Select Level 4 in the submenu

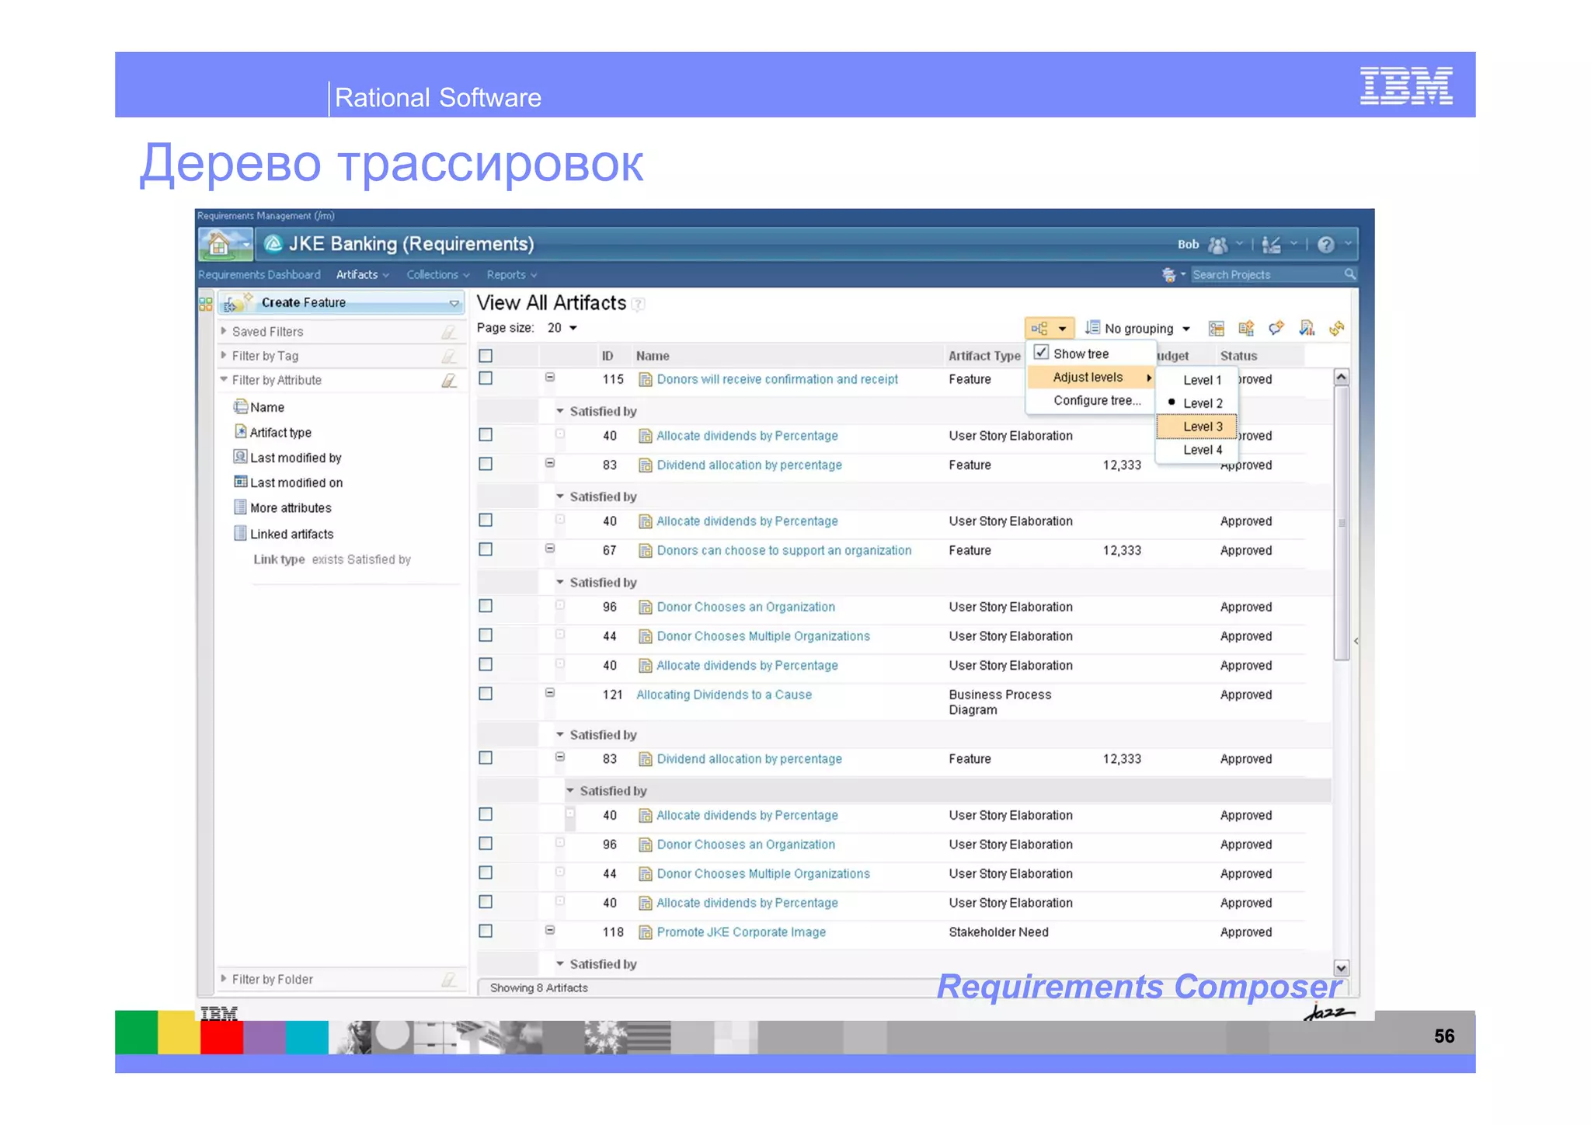click(x=1197, y=450)
